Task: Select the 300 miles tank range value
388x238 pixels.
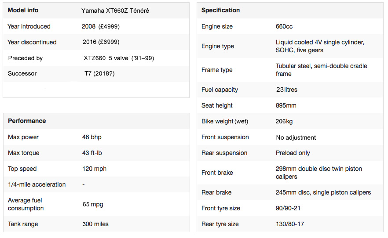Action: click(95, 224)
